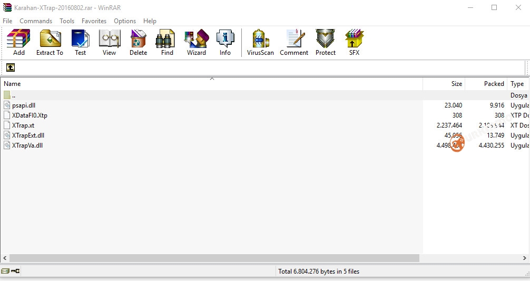Select the psapi.dll file name
This screenshot has width=530, height=281.
click(24, 105)
